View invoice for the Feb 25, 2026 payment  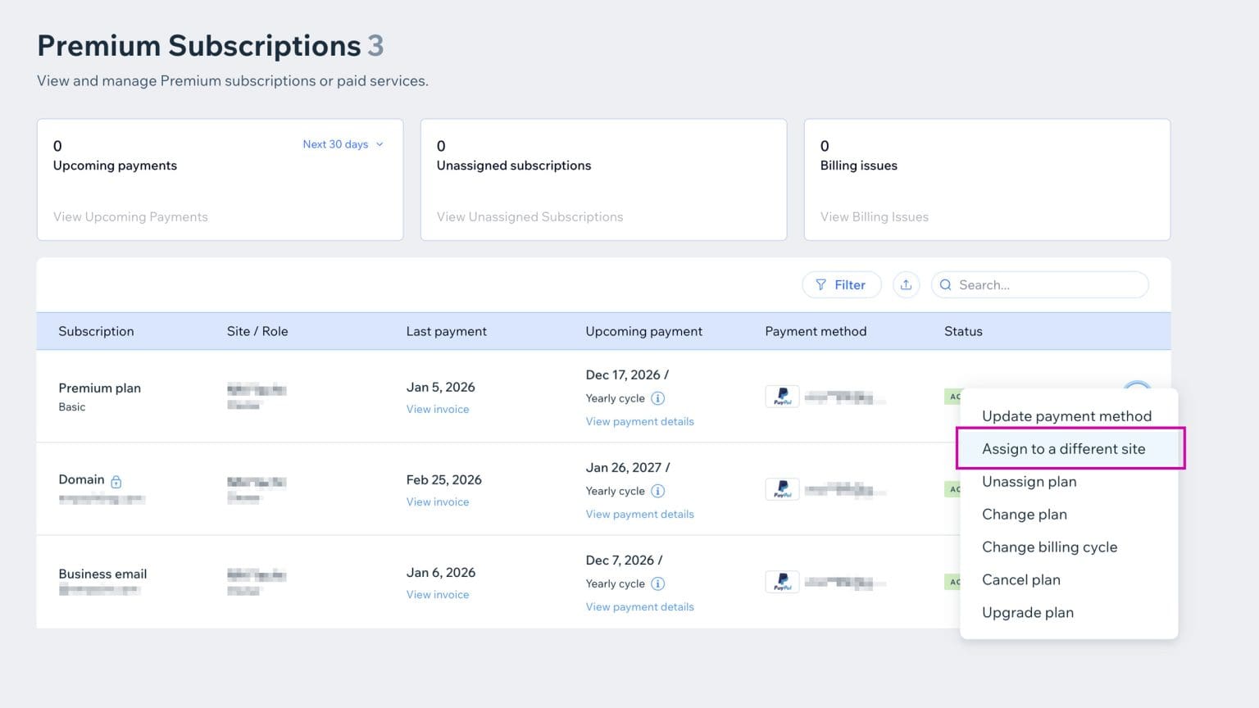pos(438,501)
